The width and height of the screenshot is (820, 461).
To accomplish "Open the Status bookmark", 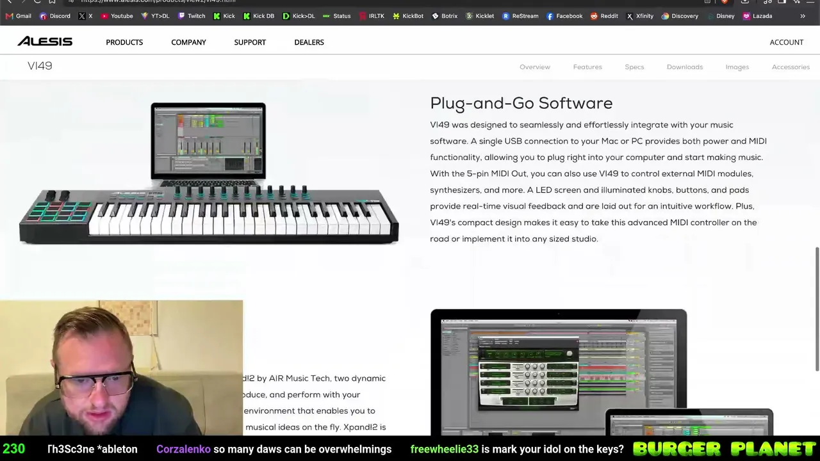I will (x=337, y=16).
